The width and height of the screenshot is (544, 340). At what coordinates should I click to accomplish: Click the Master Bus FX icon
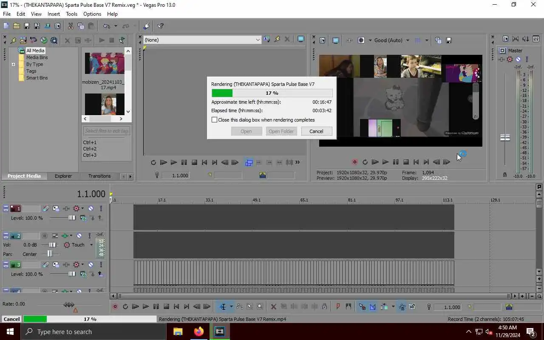click(x=502, y=59)
